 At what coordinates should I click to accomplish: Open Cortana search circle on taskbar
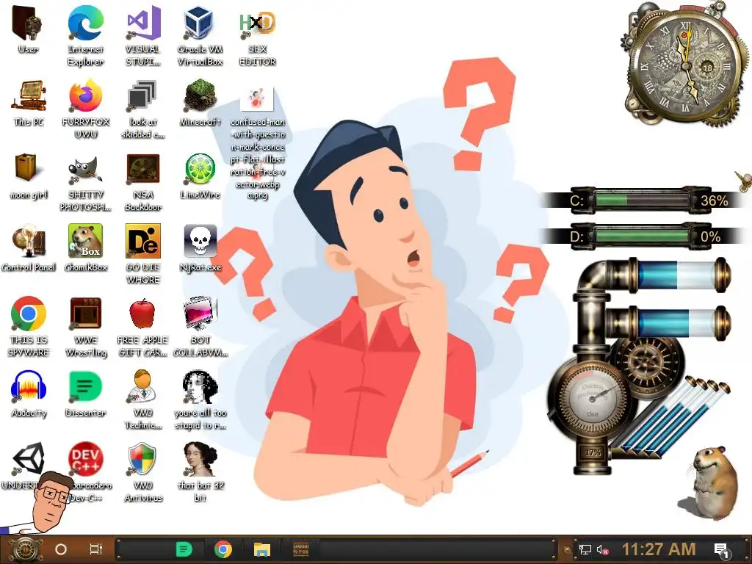[61, 549]
